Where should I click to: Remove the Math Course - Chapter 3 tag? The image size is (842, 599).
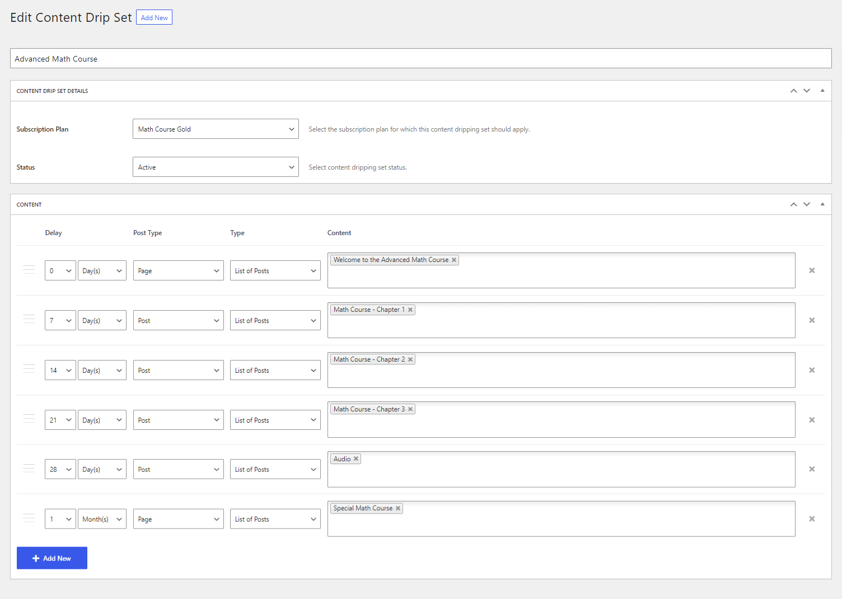coord(410,409)
